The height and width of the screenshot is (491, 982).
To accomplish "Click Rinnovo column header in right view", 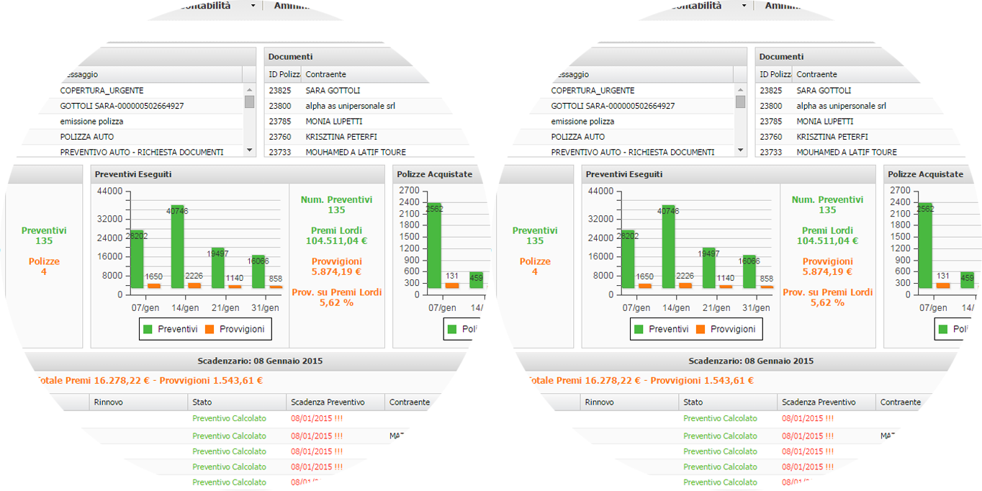I will [599, 402].
